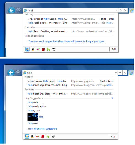The width and height of the screenshot is (135, 145).
Task: Open halo Reach Dev Blog favorite in top list
Action: click(48, 31)
